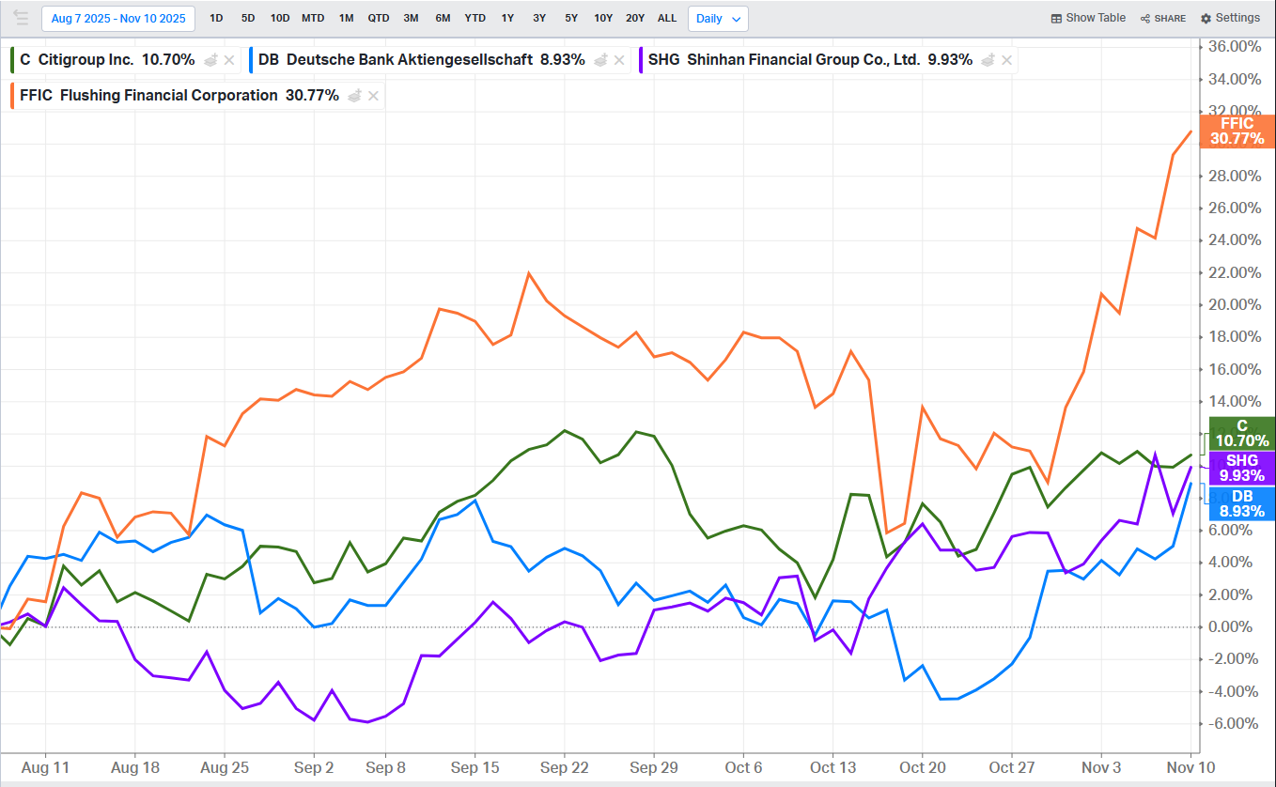Screen dimensions: 1276x787
Task: Select the 3M time range
Action: 411,18
